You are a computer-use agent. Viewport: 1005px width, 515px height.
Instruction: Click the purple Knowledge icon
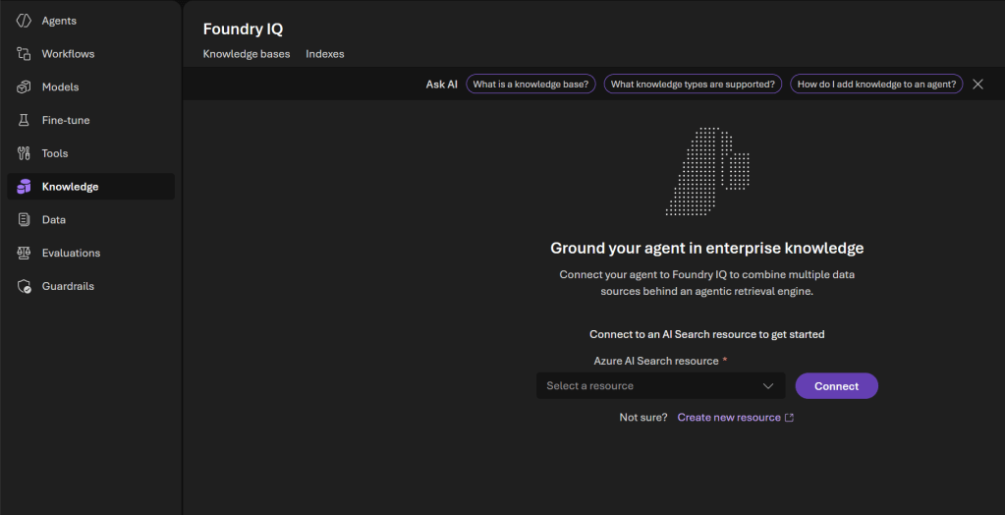(25, 187)
